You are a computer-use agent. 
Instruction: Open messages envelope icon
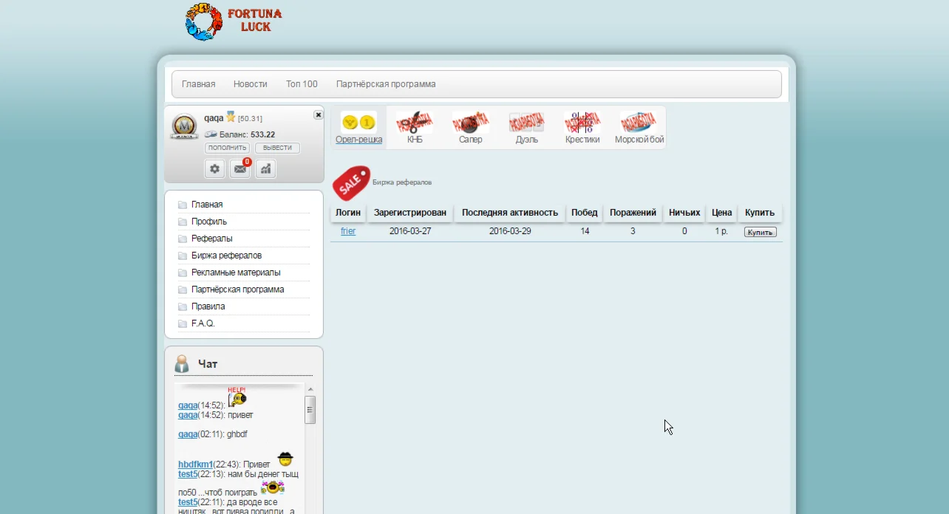click(240, 169)
